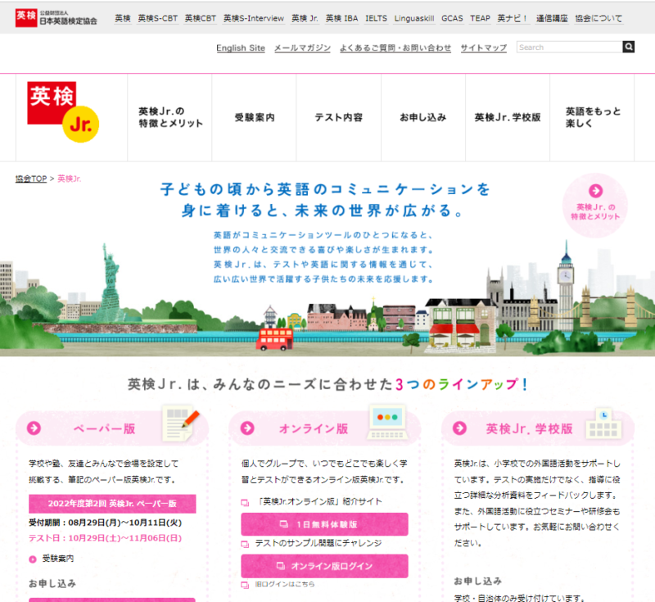The width and height of the screenshot is (655, 602).
Task: Click the school building illustration
Action: click(603, 423)
